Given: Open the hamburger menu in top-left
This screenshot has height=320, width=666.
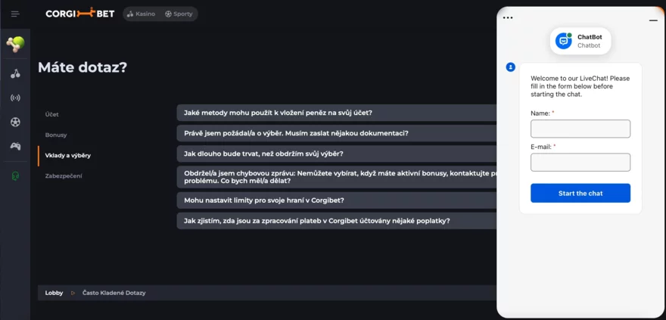Looking at the screenshot, I should [15, 14].
